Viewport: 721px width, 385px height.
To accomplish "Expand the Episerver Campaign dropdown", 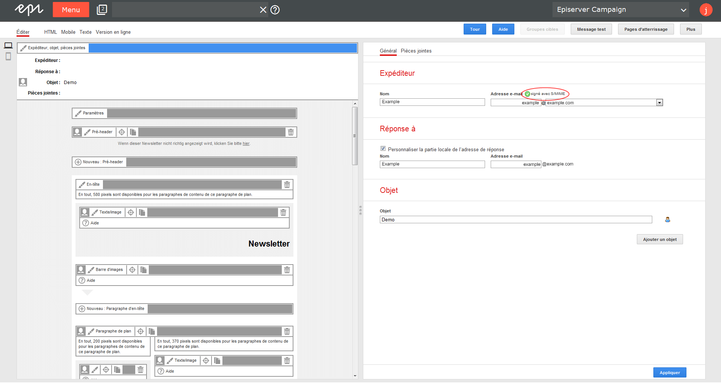I will (x=621, y=10).
